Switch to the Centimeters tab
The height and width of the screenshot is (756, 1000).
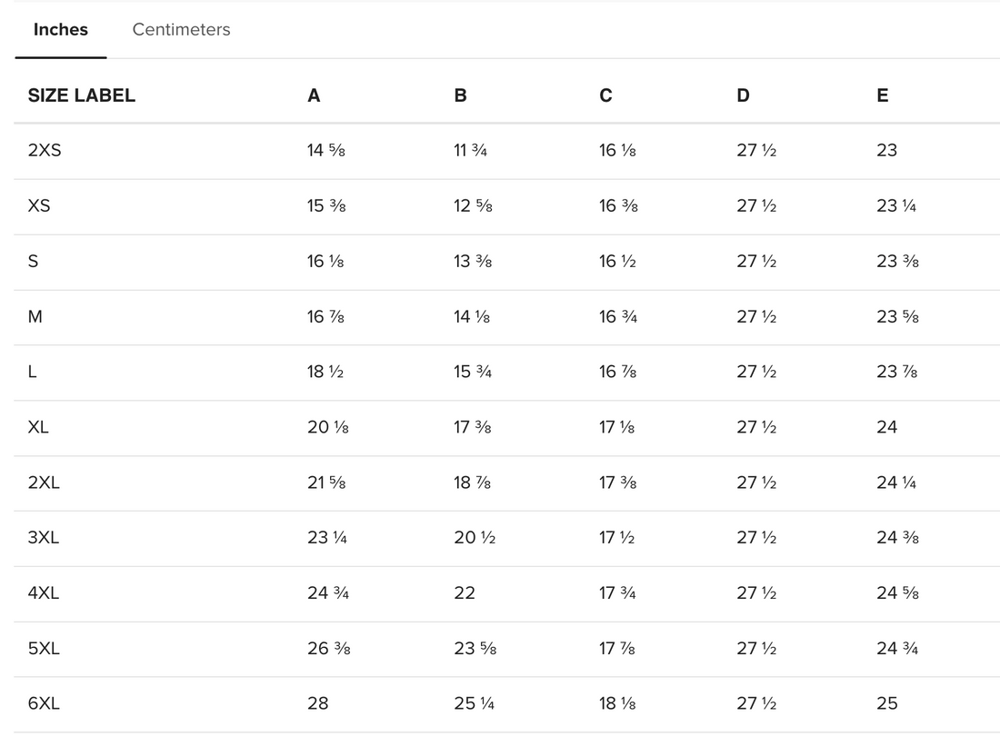tap(181, 29)
